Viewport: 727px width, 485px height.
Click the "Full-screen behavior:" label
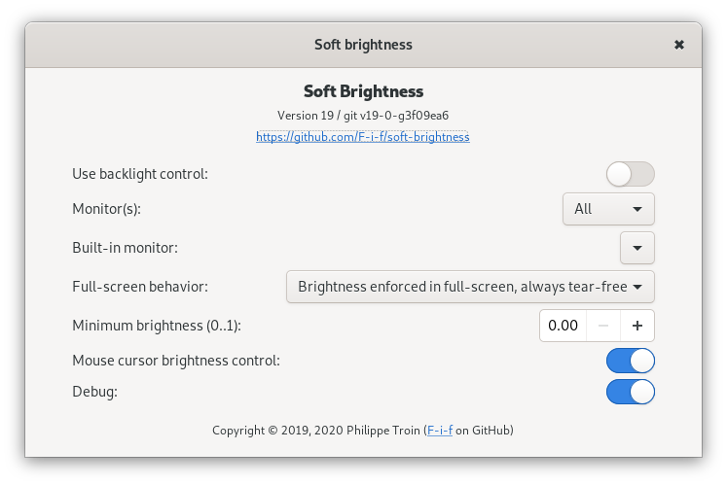(140, 287)
